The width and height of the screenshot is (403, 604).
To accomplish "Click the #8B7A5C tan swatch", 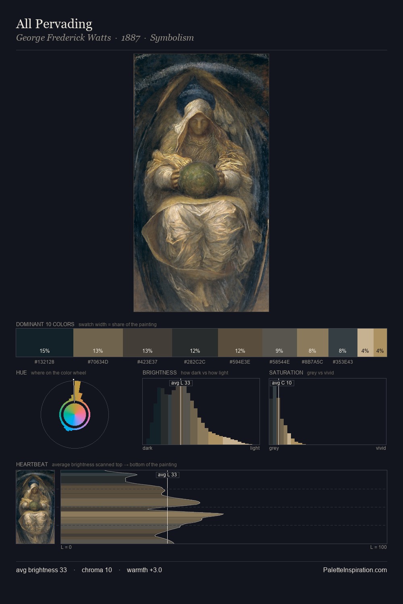I will tap(313, 343).
